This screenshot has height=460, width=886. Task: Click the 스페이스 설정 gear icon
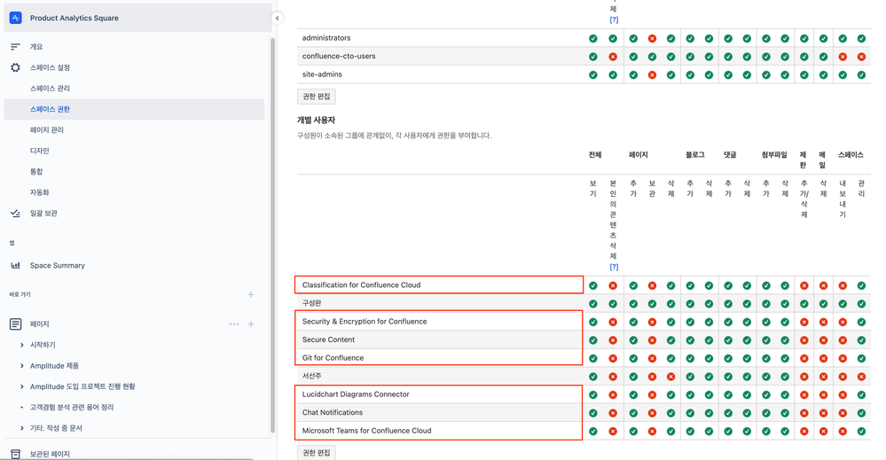[15, 67]
